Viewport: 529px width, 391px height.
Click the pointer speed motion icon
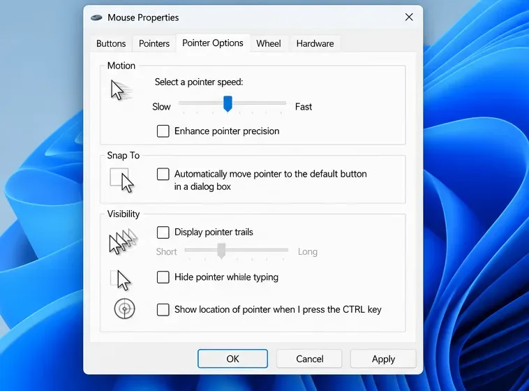121,90
